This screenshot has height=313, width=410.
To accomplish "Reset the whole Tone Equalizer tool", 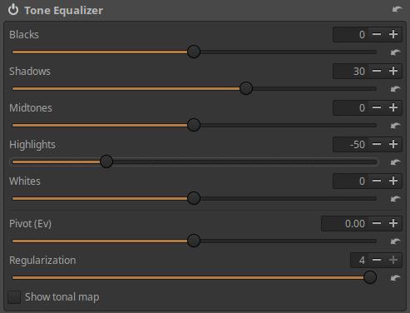I will pyautogui.click(x=397, y=9).
